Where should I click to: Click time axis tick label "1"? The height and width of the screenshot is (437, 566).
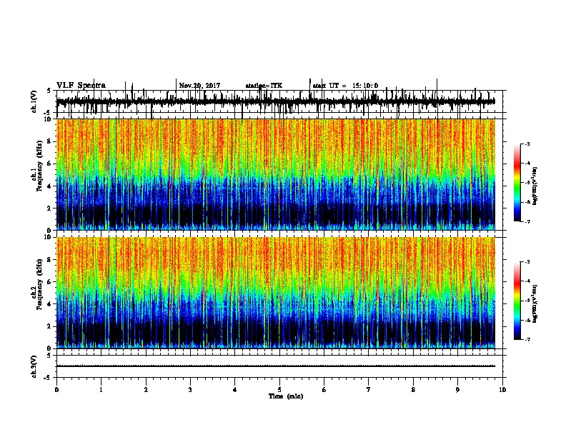(x=101, y=390)
